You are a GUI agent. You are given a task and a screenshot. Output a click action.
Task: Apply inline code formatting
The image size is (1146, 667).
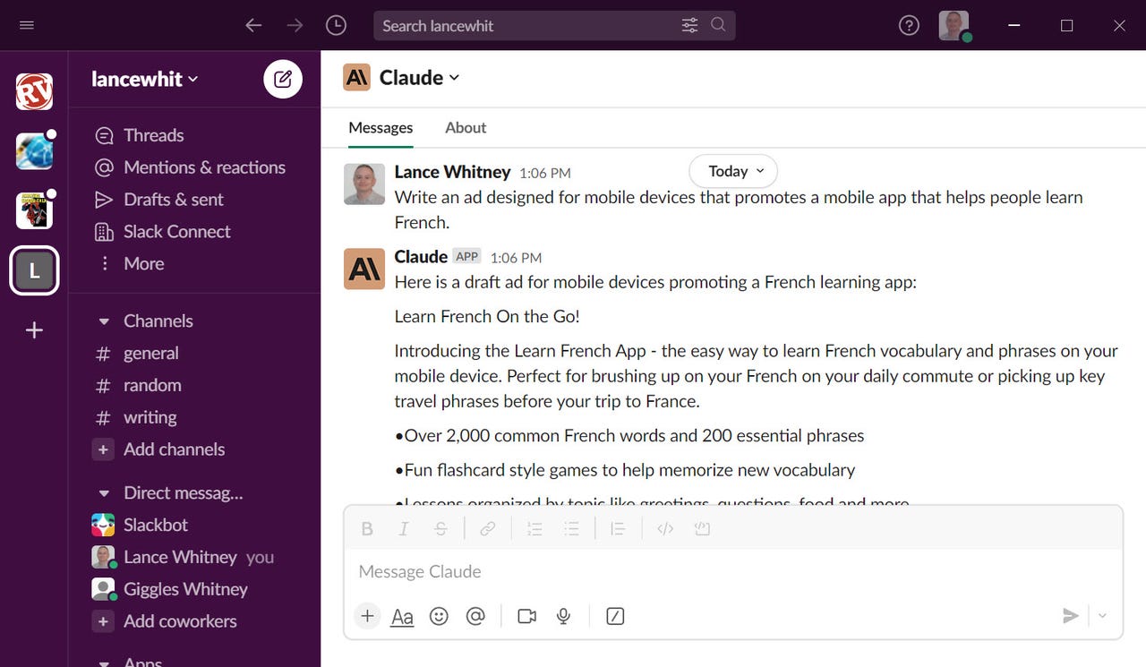click(x=665, y=529)
